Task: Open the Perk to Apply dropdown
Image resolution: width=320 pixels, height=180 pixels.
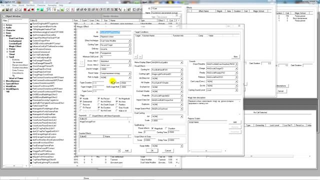Action: [129, 77]
